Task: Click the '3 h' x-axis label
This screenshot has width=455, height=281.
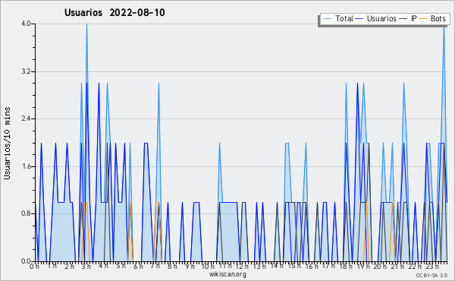Action: point(86,267)
